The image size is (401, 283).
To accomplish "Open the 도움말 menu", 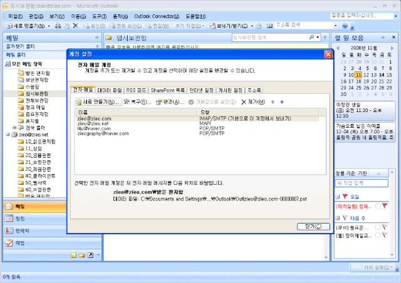I will click(x=195, y=16).
